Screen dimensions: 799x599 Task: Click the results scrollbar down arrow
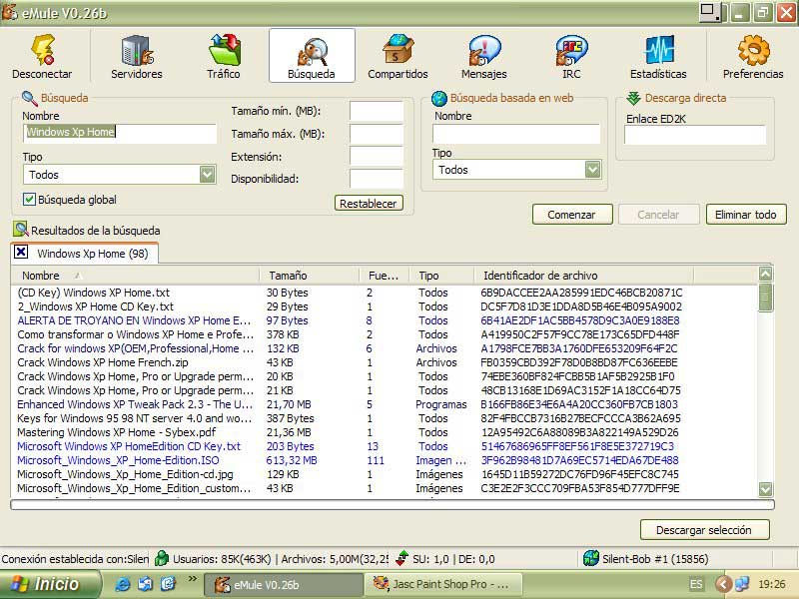765,489
